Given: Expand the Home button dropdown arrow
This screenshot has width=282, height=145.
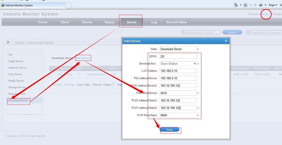Looking at the screenshot, I should click(241, 5).
